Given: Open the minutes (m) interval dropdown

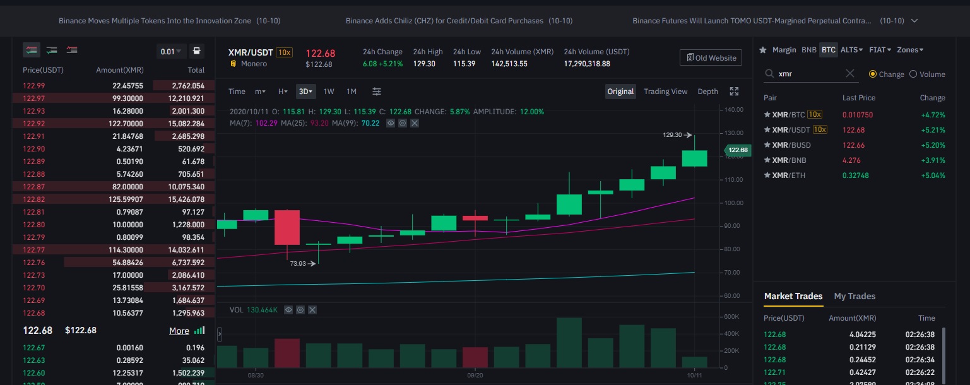Looking at the screenshot, I should tap(260, 92).
